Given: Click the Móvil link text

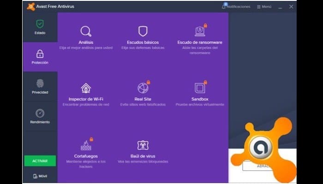Looking at the screenshot, I should pos(43,176).
